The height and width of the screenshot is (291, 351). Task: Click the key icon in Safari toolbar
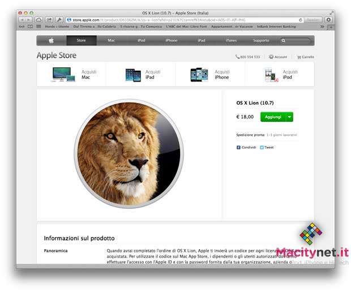[59, 20]
